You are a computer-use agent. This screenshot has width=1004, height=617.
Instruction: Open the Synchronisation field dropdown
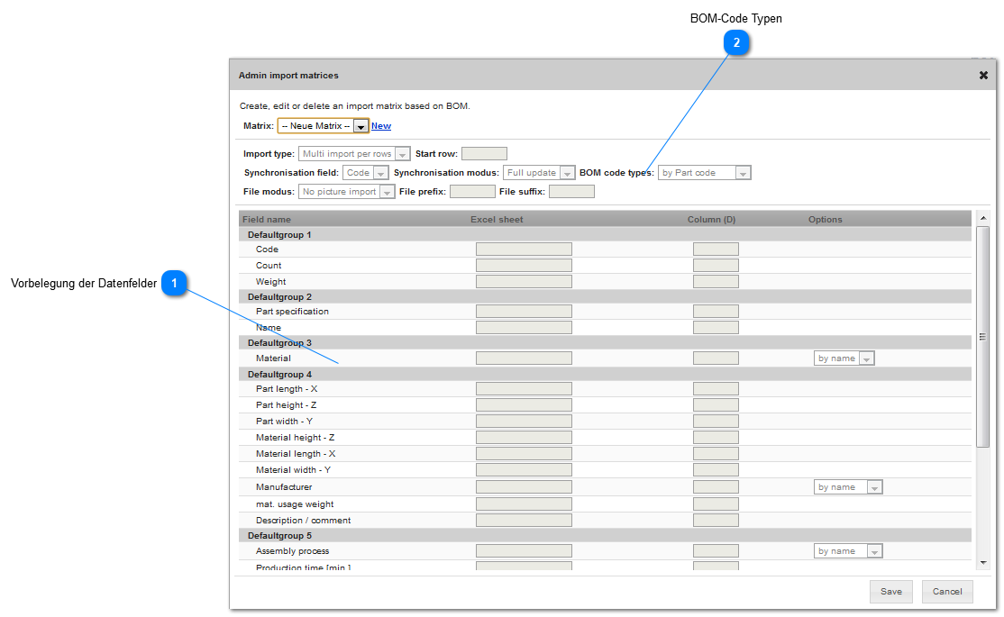[365, 173]
